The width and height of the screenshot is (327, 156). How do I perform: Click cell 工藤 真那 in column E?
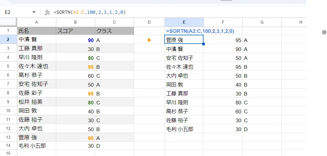point(184,94)
